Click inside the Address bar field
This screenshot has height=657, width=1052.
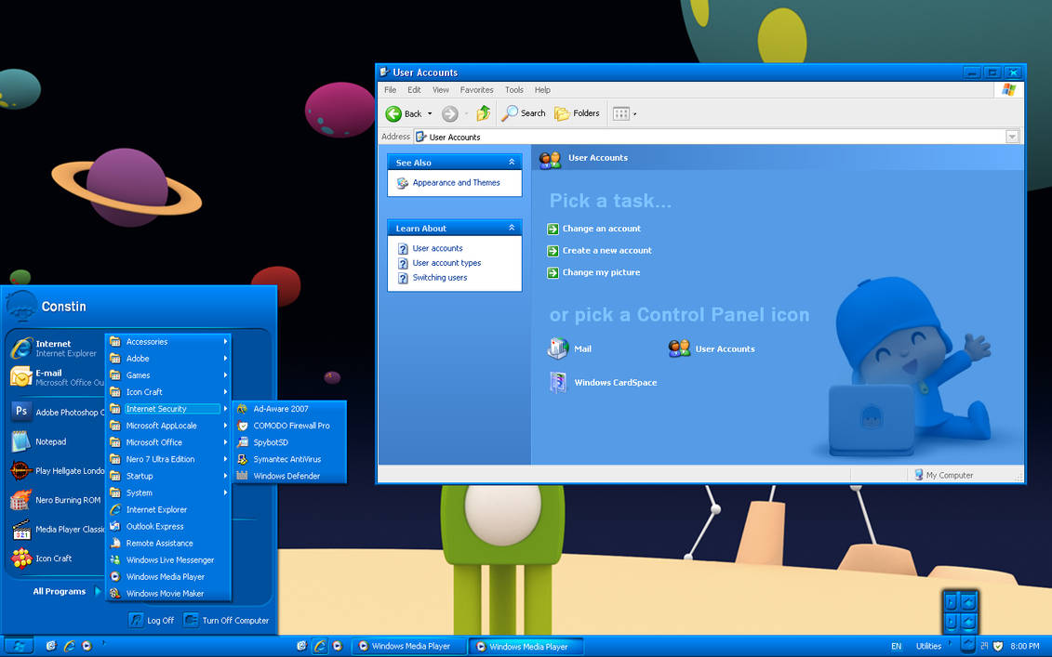click(710, 137)
